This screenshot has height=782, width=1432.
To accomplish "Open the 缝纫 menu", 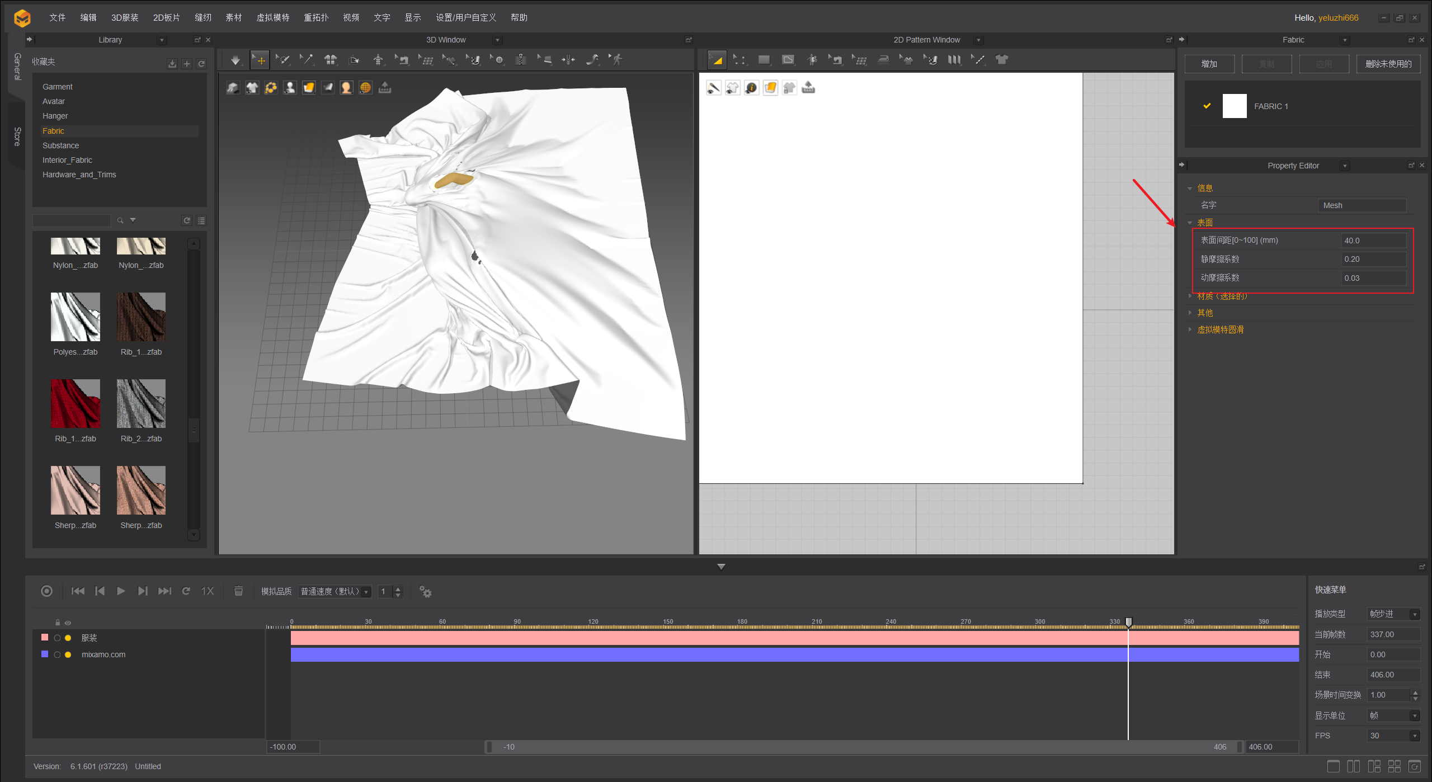I will coord(202,18).
